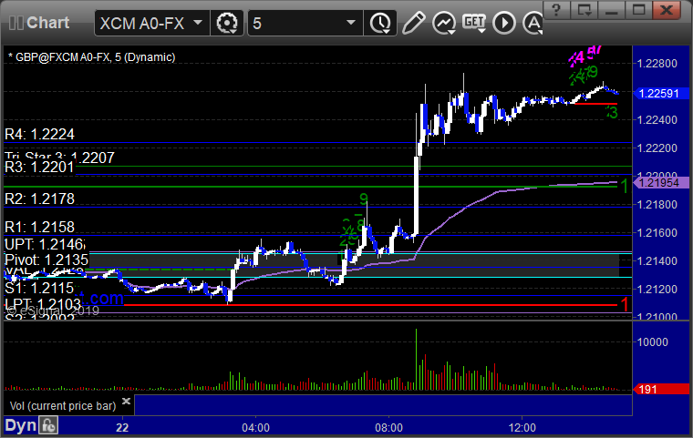Click the R1: 1.2158 level label
This screenshot has height=438, width=693.
tap(40, 227)
